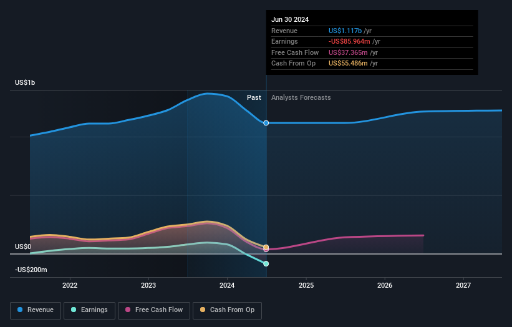Click the pink Free Cash Flow legend dot
This screenshot has height=327, width=512.
pyautogui.click(x=128, y=310)
